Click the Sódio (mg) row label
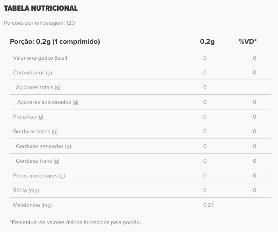 [x=26, y=190]
